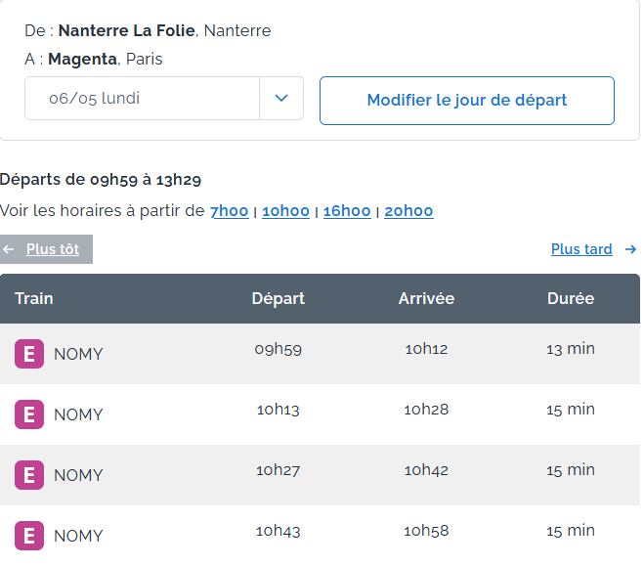Select the 10h58 arrival time row
The image size is (644, 566).
pyautogui.click(x=426, y=531)
